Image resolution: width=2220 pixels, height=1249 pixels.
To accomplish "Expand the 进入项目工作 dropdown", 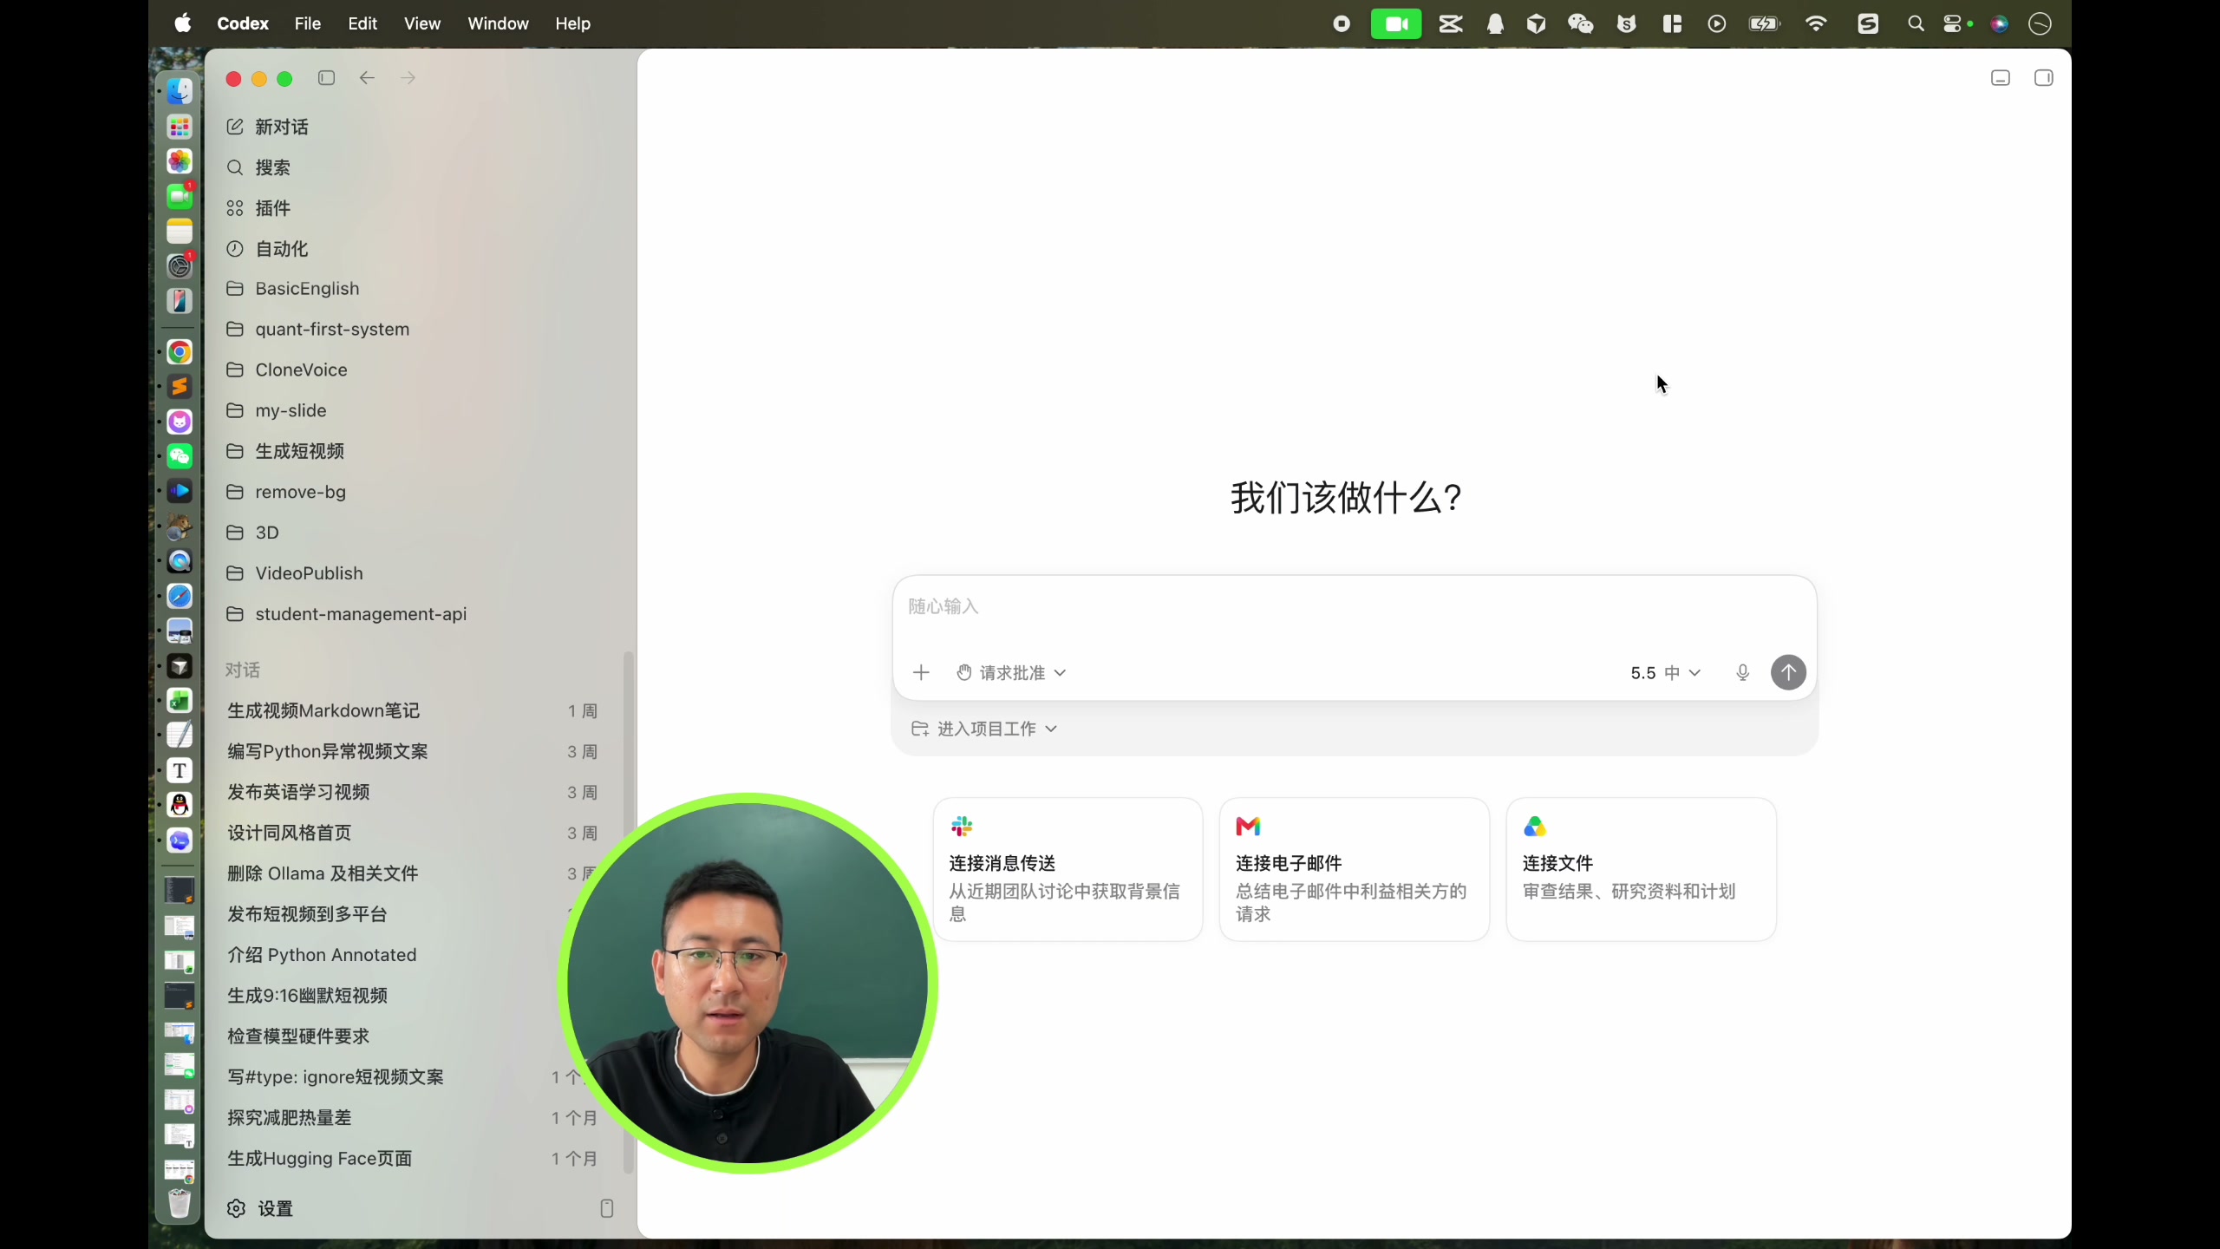I will pos(984,729).
